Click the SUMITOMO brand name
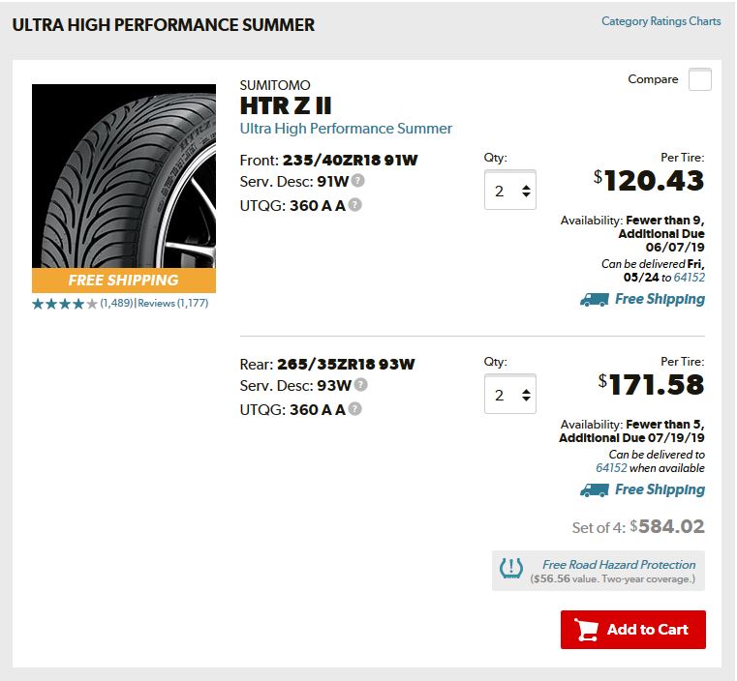 pyautogui.click(x=275, y=85)
